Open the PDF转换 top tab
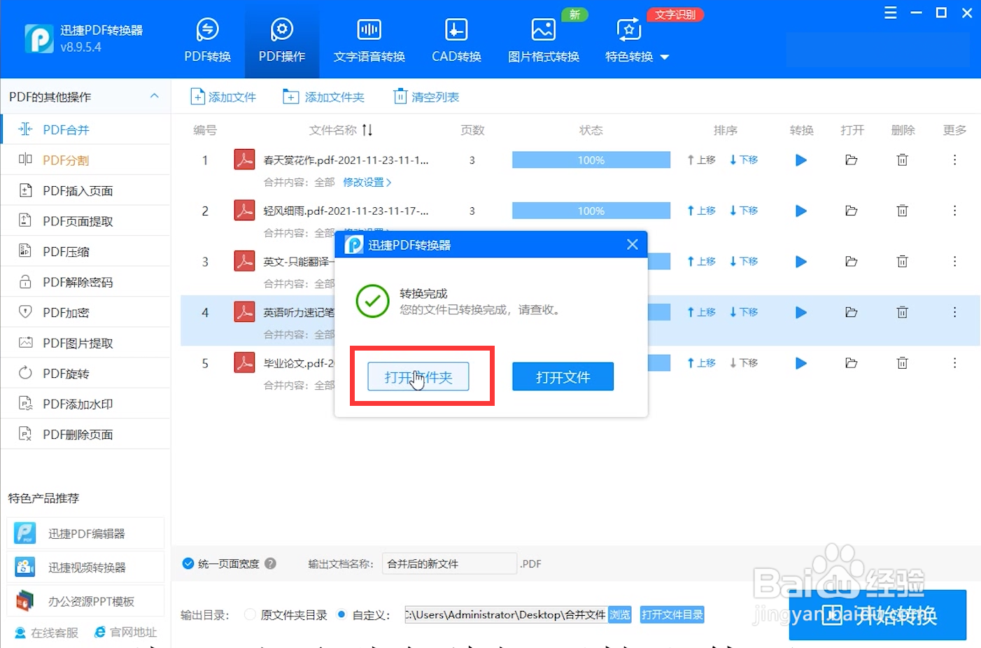The width and height of the screenshot is (981, 648). pyautogui.click(x=208, y=40)
